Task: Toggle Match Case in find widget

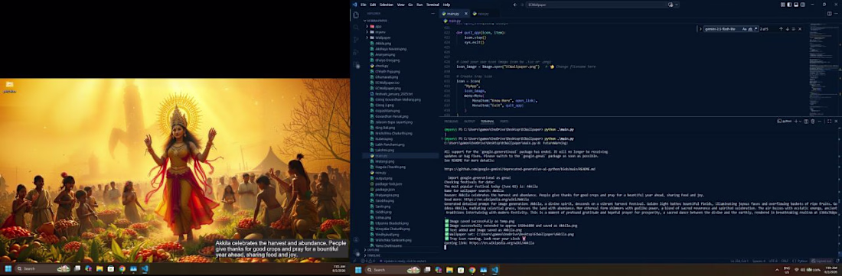Action: pos(744,29)
